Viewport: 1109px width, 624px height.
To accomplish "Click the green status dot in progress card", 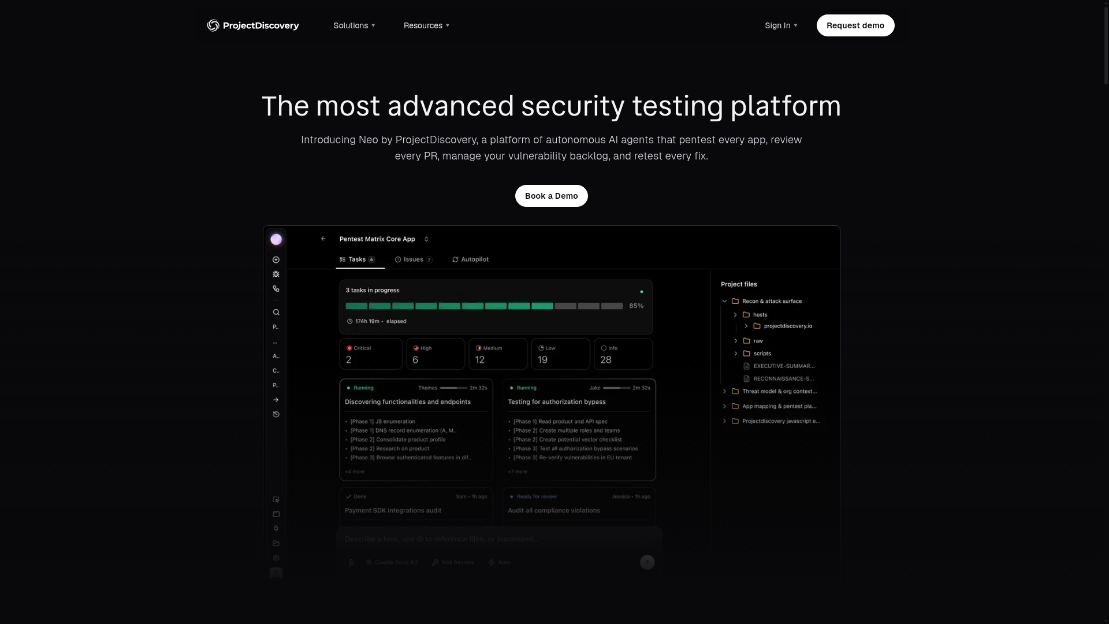I will coord(641,292).
